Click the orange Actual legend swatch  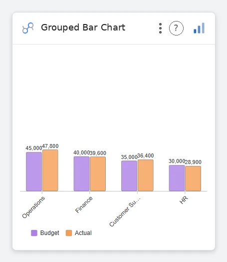69,233
